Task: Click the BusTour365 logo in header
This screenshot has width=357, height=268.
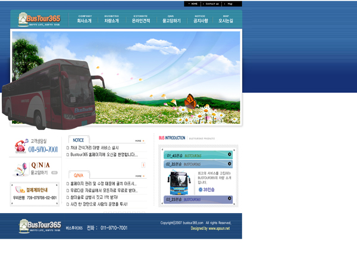Action: click(39, 19)
